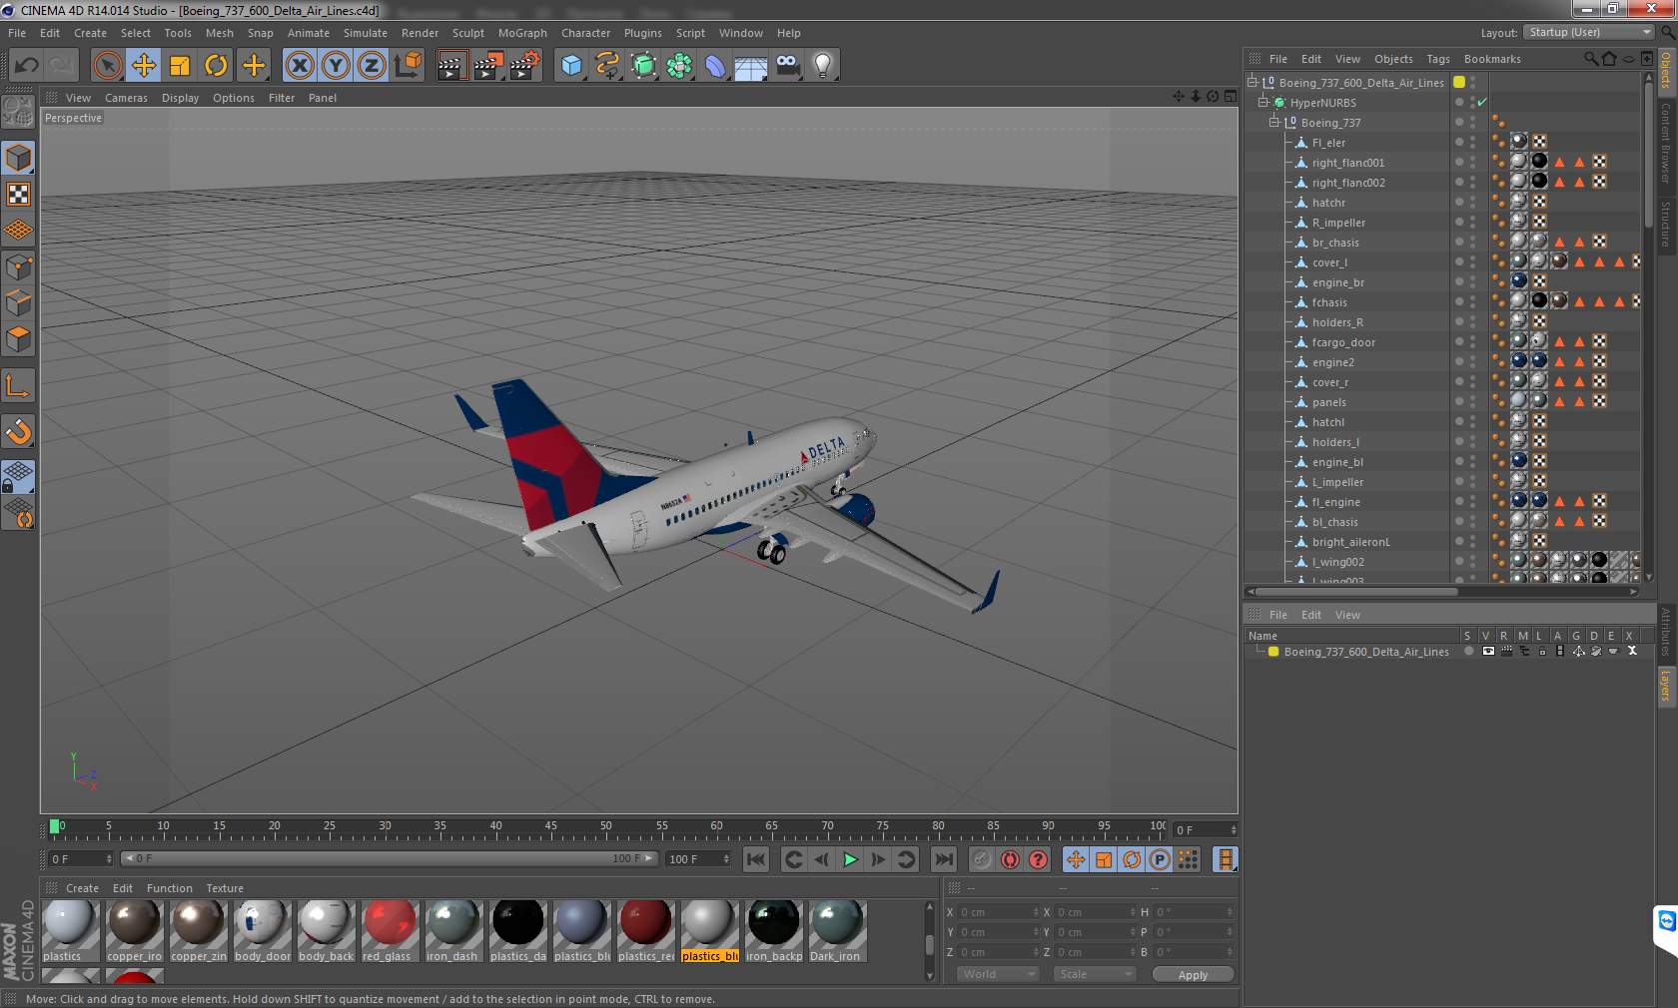Click Record Active Objects button

[x=982, y=859]
